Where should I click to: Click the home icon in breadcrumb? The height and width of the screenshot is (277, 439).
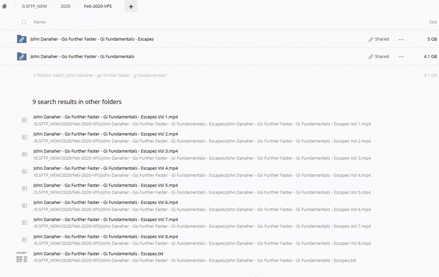pyautogui.click(x=5, y=7)
